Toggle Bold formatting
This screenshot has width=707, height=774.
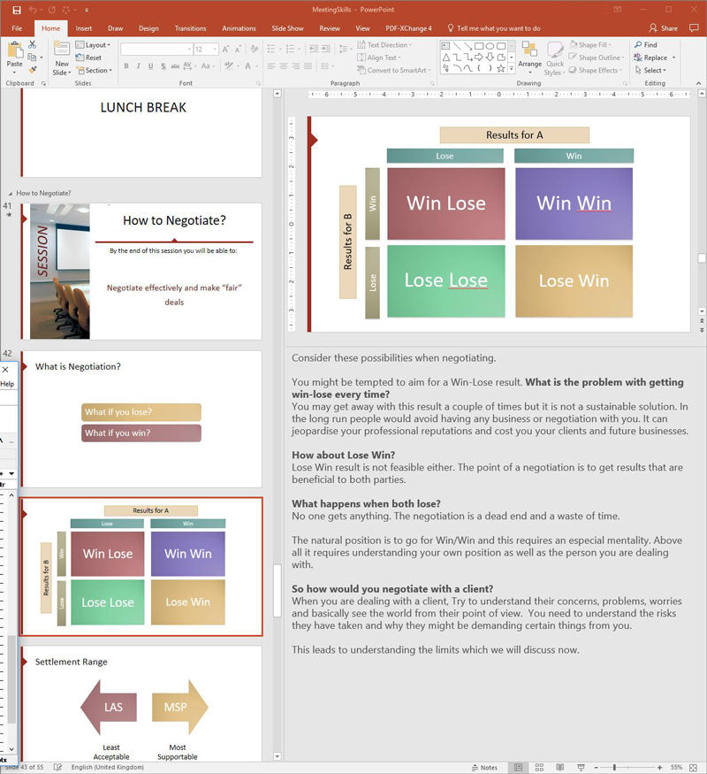pos(126,66)
